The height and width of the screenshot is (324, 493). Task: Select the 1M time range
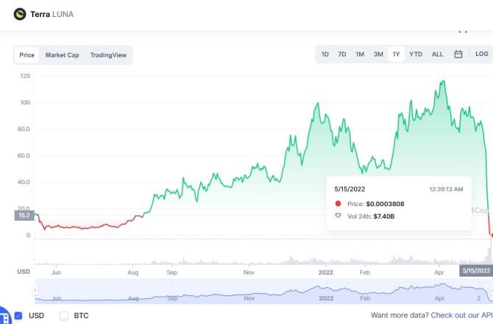(360, 54)
